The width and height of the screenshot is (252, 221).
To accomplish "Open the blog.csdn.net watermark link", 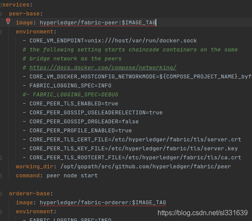I will [202, 213].
